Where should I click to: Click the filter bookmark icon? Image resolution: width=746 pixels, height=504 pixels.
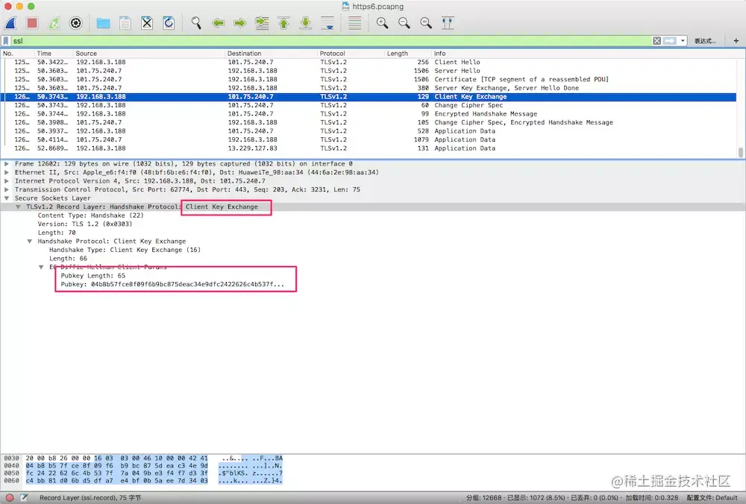coord(6,41)
